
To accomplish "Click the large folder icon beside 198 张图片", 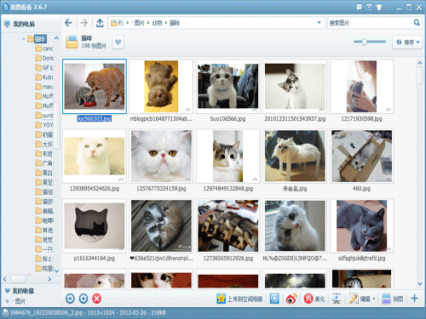I will click(72, 43).
